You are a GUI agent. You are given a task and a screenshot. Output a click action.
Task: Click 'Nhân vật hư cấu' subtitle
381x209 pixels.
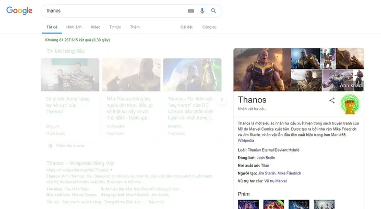tap(252, 109)
